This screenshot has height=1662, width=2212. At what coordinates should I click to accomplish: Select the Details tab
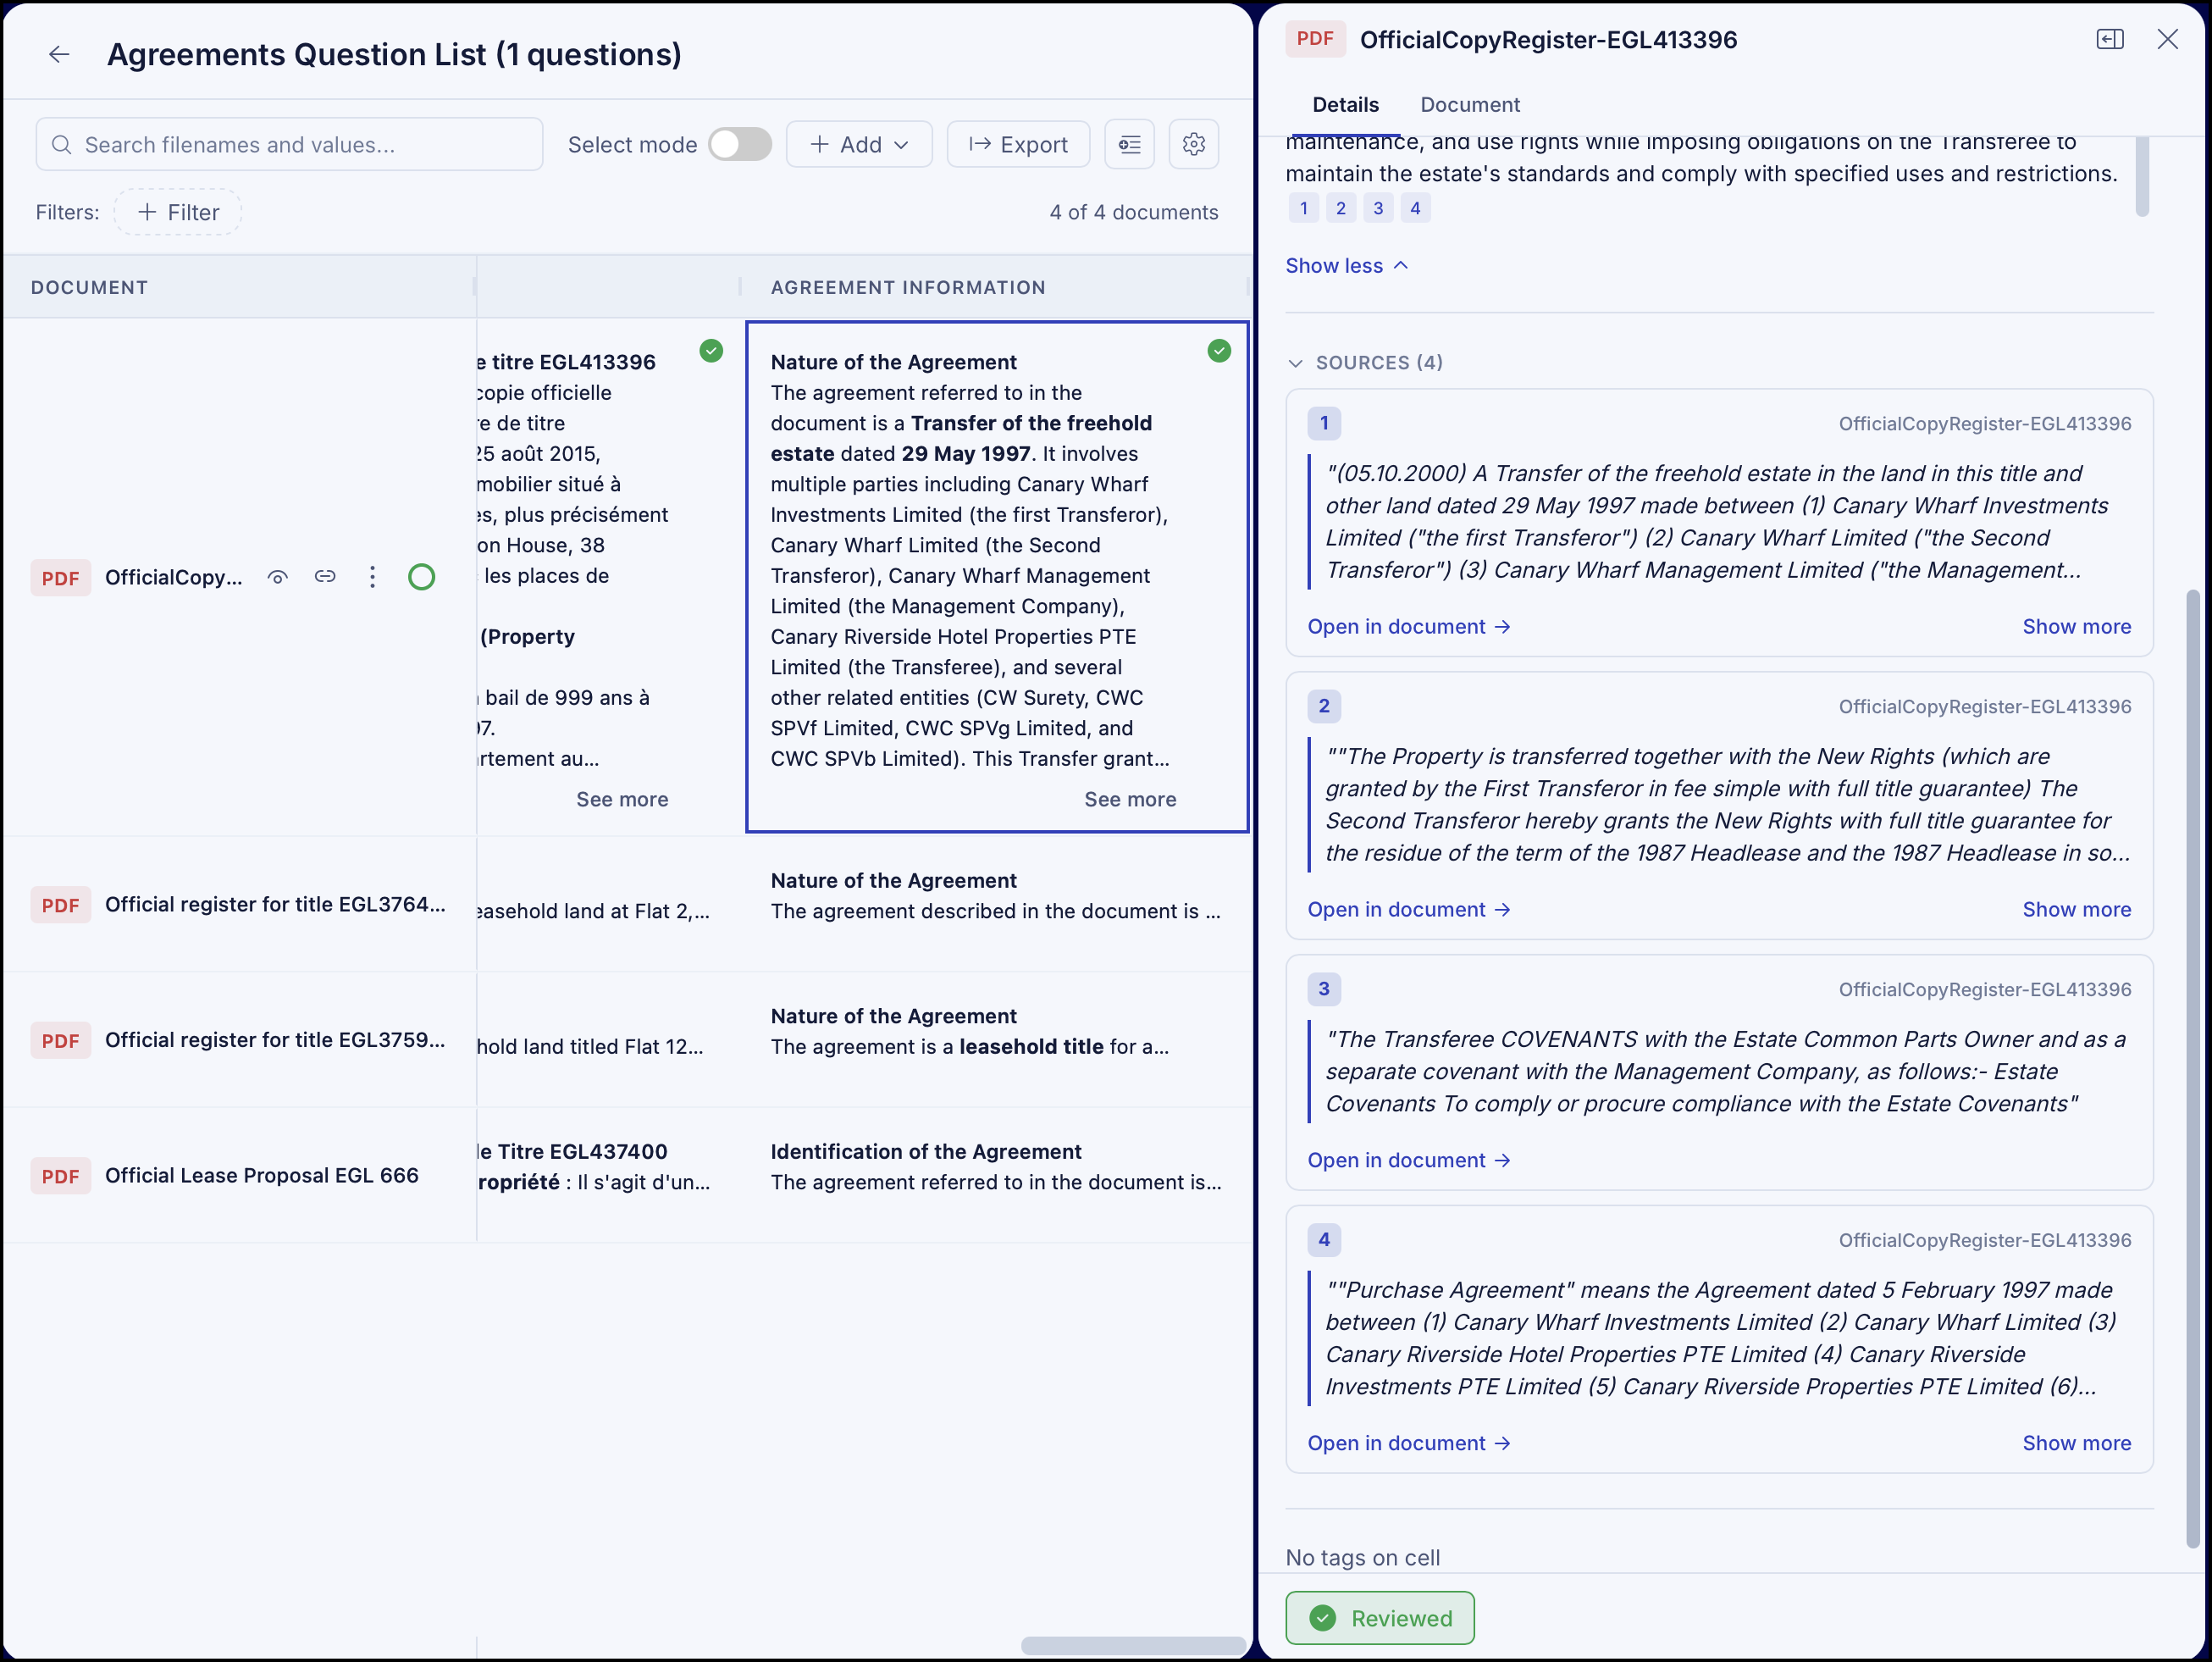click(x=1345, y=105)
